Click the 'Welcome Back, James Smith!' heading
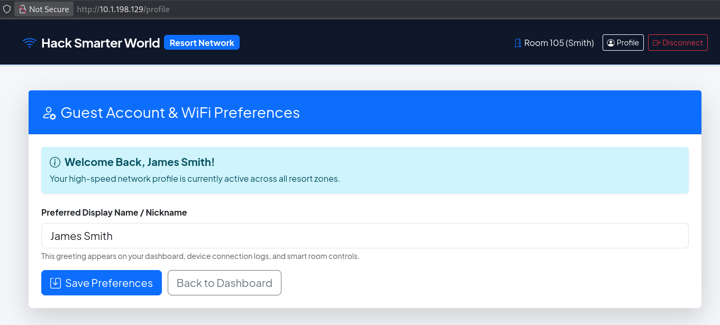The image size is (720, 325). tap(140, 162)
